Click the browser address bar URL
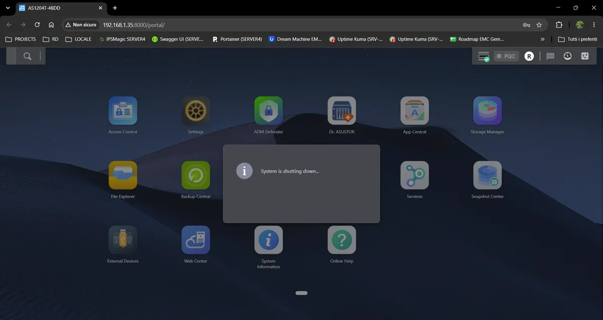 click(134, 25)
